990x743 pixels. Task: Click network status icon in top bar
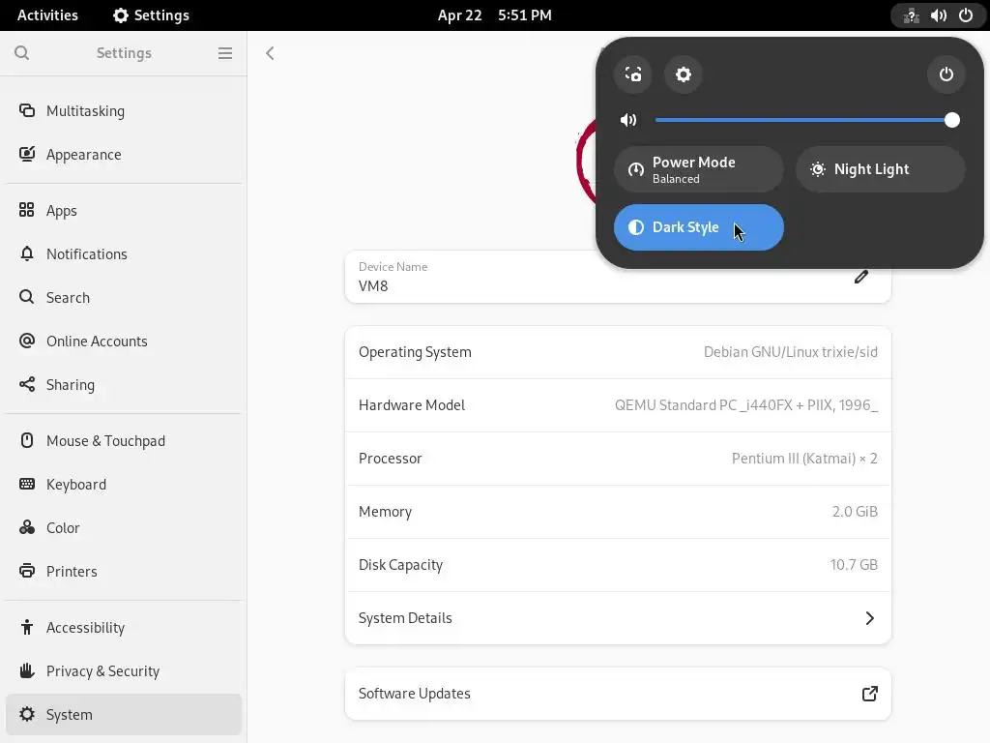[911, 15]
